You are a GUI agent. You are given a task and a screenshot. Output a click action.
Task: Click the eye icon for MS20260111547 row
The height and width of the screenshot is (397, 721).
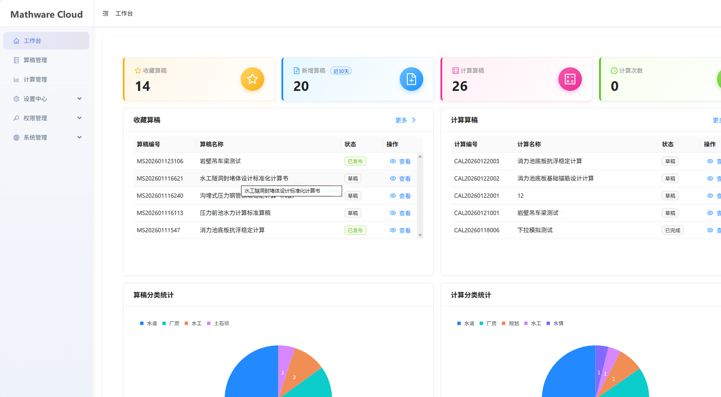click(393, 230)
